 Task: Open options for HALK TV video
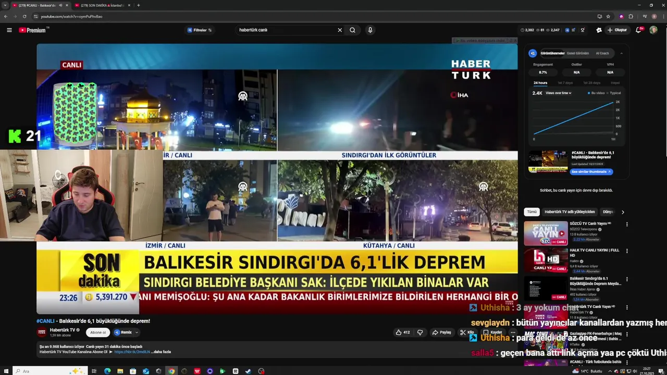pyautogui.click(x=627, y=252)
